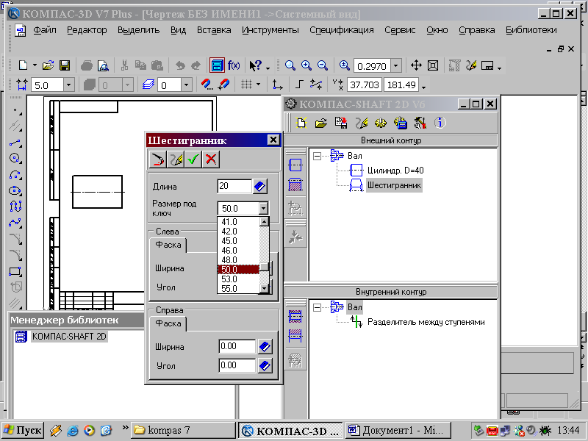The width and height of the screenshot is (588, 441).
Task: Collapse the Вал node in outer contour tree
Action: (318, 156)
